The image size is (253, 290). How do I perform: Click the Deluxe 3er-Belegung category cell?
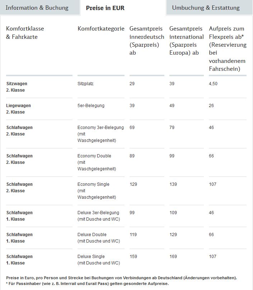[x=99, y=216]
